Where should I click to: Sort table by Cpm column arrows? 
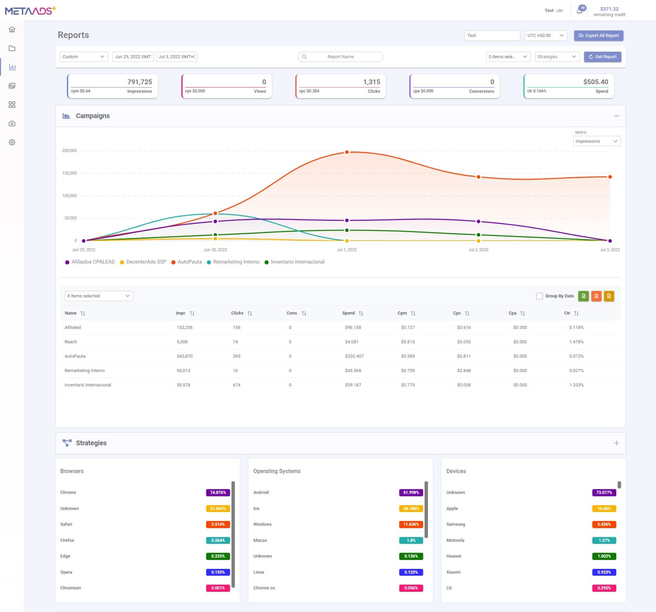pyautogui.click(x=413, y=313)
